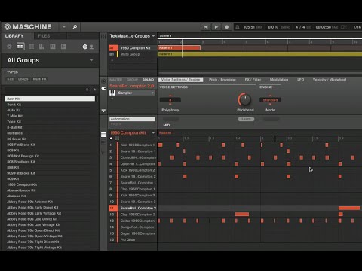Select the Effects filter icon in Library

point(53,47)
